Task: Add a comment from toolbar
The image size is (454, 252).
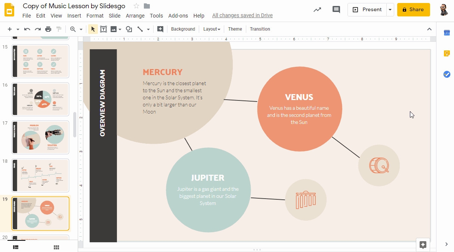Action: pos(160,29)
